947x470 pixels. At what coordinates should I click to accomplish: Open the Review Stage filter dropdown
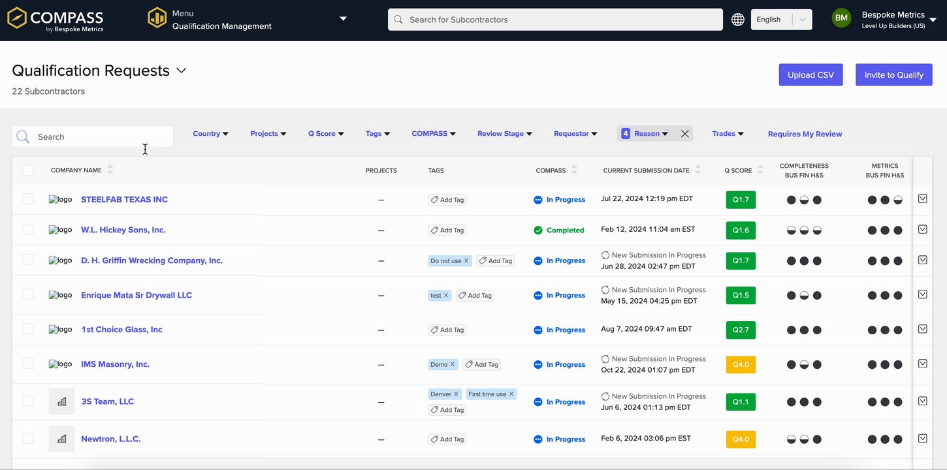tap(504, 134)
